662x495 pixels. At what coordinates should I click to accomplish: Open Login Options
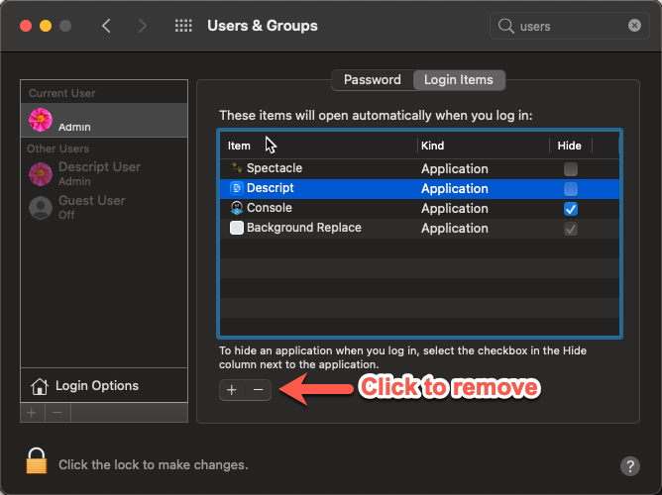click(x=104, y=385)
